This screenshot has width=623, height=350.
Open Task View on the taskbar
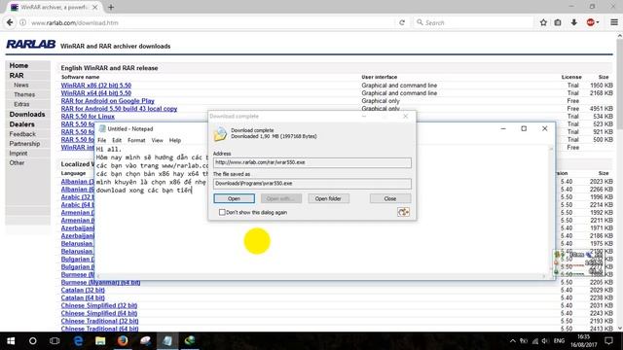point(55,341)
